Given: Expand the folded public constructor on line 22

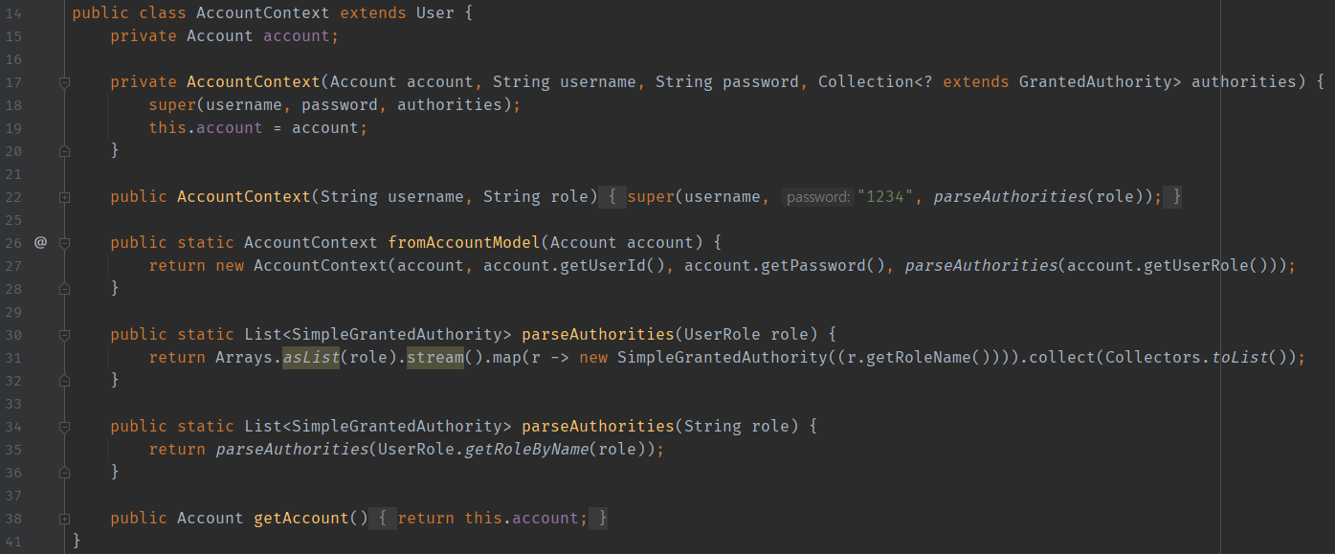Looking at the screenshot, I should point(65,197).
